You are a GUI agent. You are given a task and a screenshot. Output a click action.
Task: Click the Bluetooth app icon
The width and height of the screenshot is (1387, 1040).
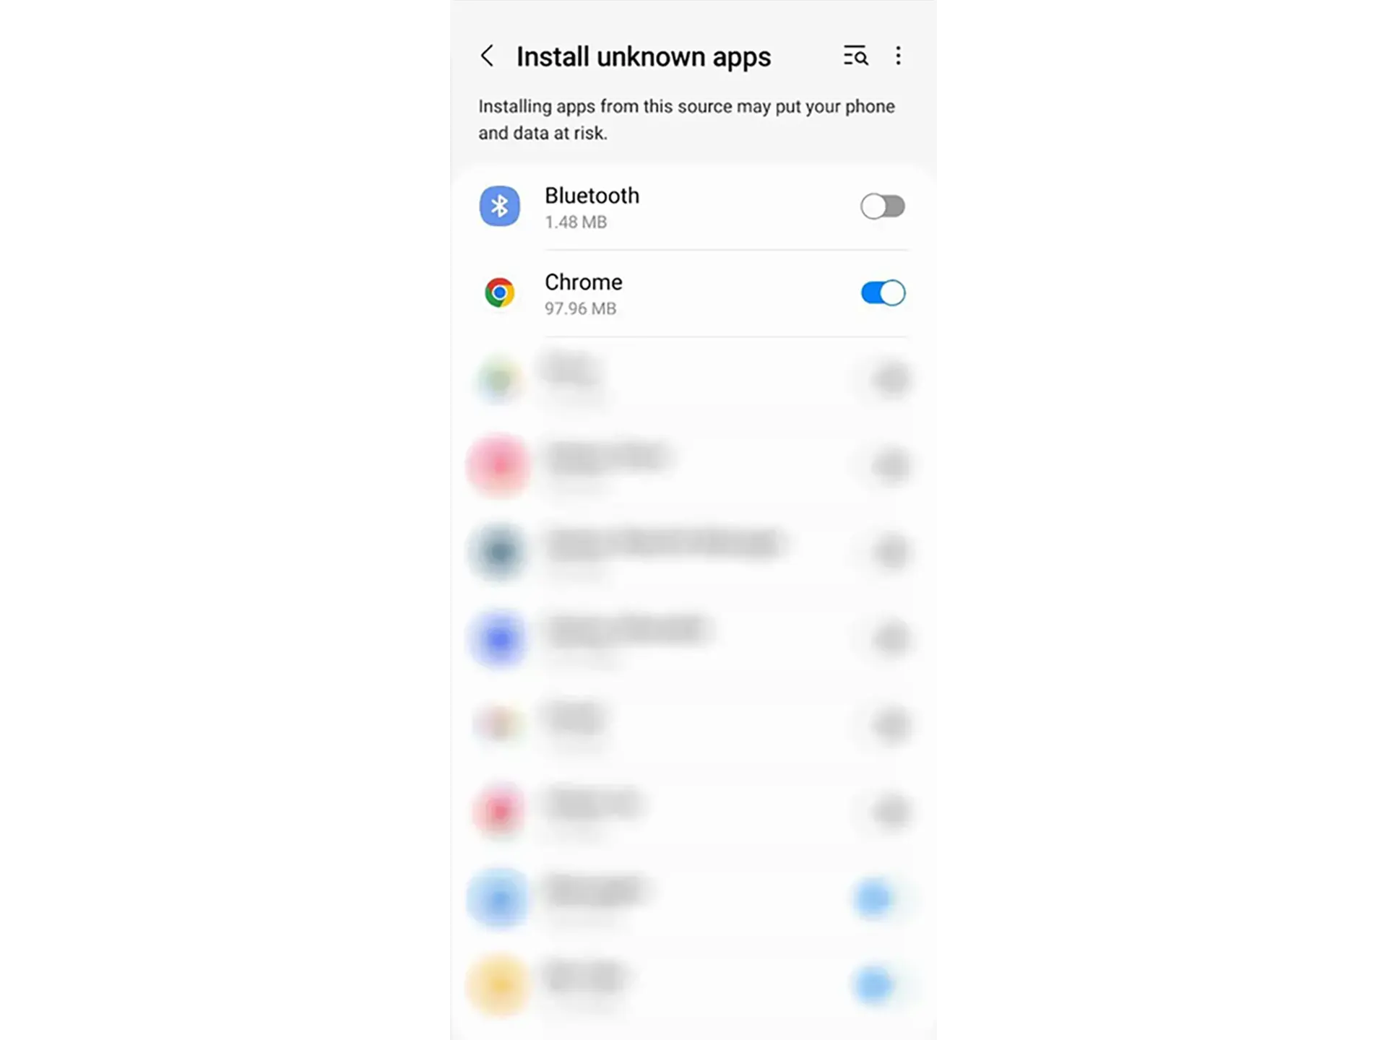(498, 205)
